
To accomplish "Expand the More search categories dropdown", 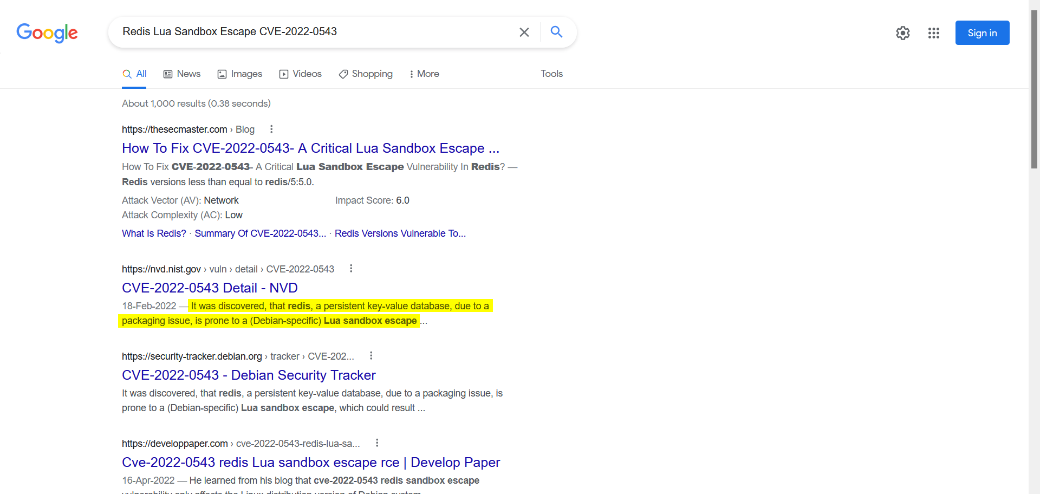I will click(424, 74).
